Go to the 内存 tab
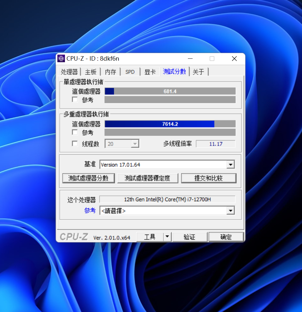The height and width of the screenshot is (312, 302). (x=110, y=72)
